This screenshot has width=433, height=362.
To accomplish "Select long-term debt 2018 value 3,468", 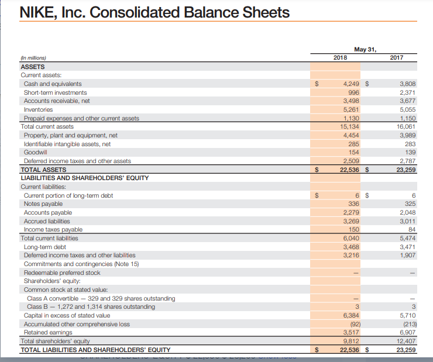I will [x=351, y=247].
